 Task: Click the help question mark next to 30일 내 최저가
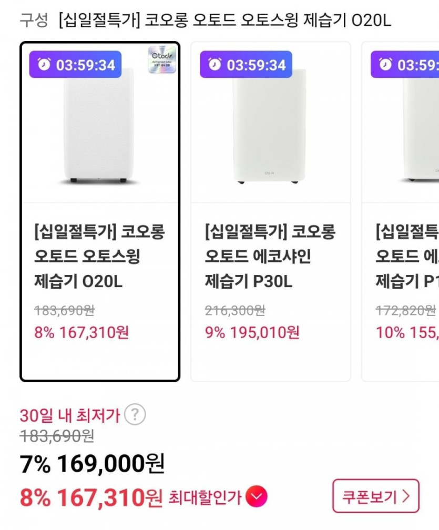click(x=135, y=415)
